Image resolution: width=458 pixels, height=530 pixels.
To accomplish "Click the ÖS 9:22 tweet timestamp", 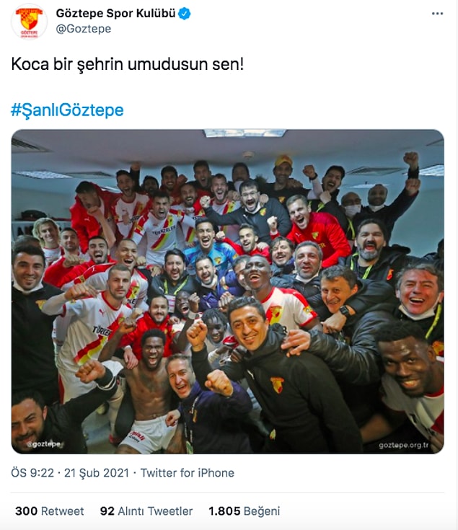I will point(32,472).
